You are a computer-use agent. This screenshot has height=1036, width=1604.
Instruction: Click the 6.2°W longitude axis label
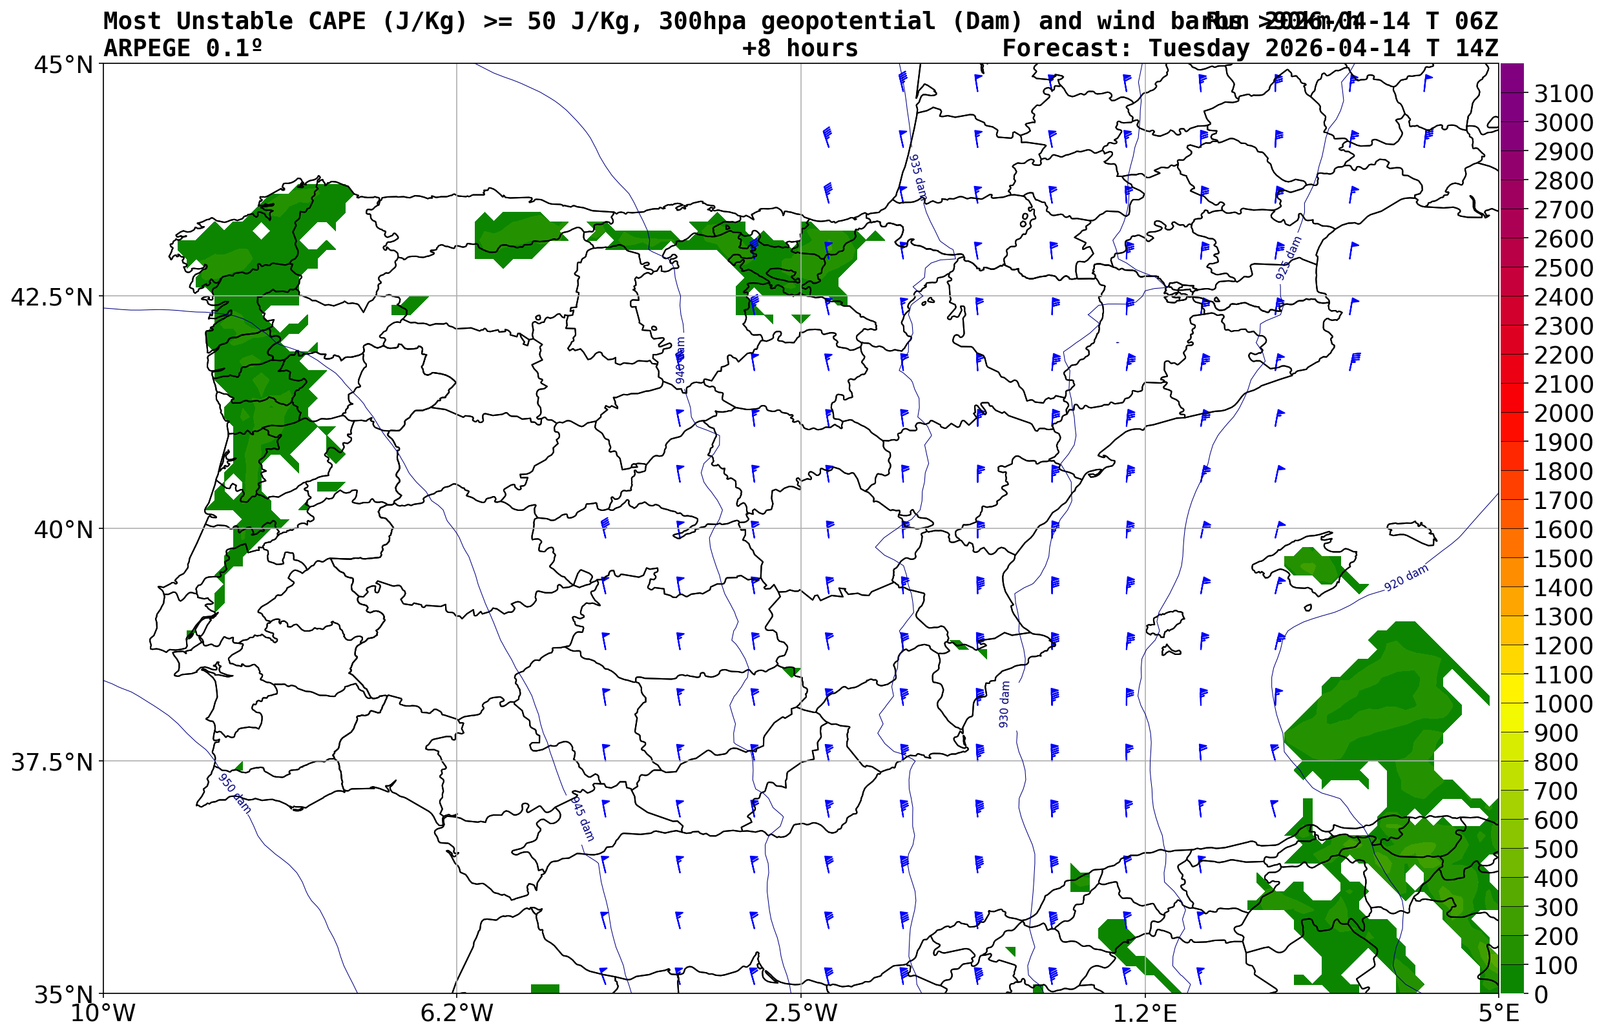pos(456,1013)
